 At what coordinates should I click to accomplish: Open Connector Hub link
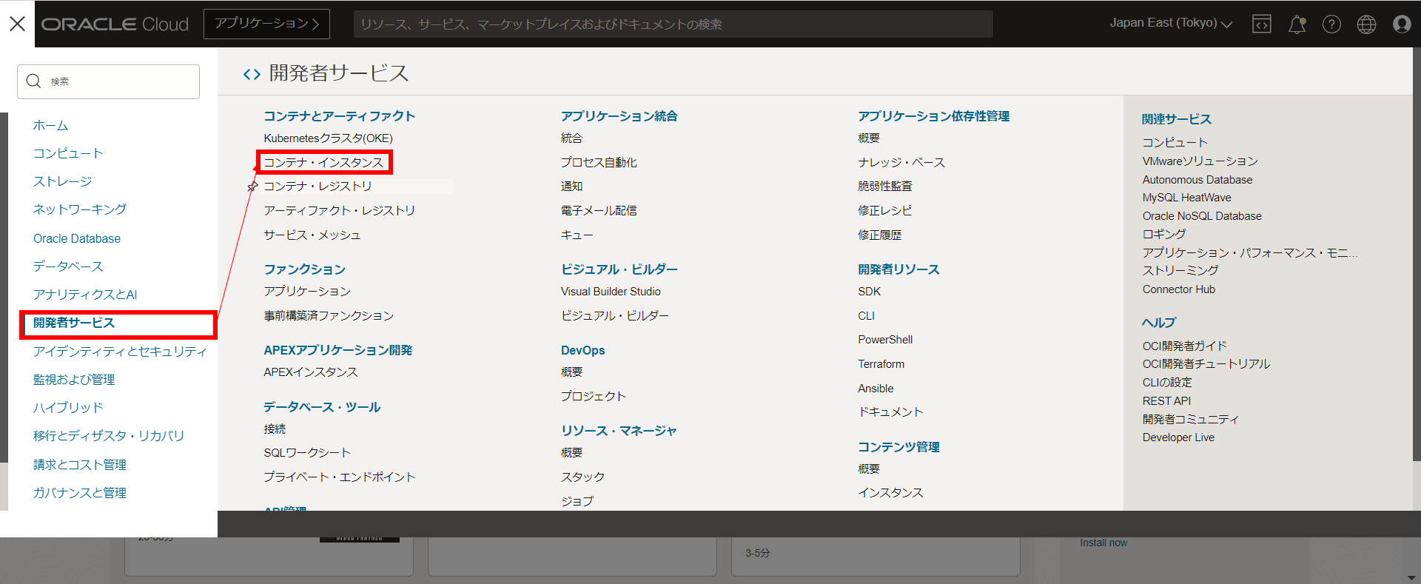1178,289
